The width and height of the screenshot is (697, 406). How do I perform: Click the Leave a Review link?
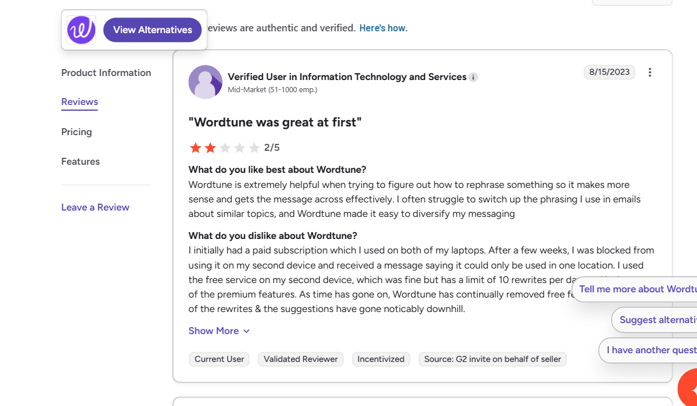[95, 208]
